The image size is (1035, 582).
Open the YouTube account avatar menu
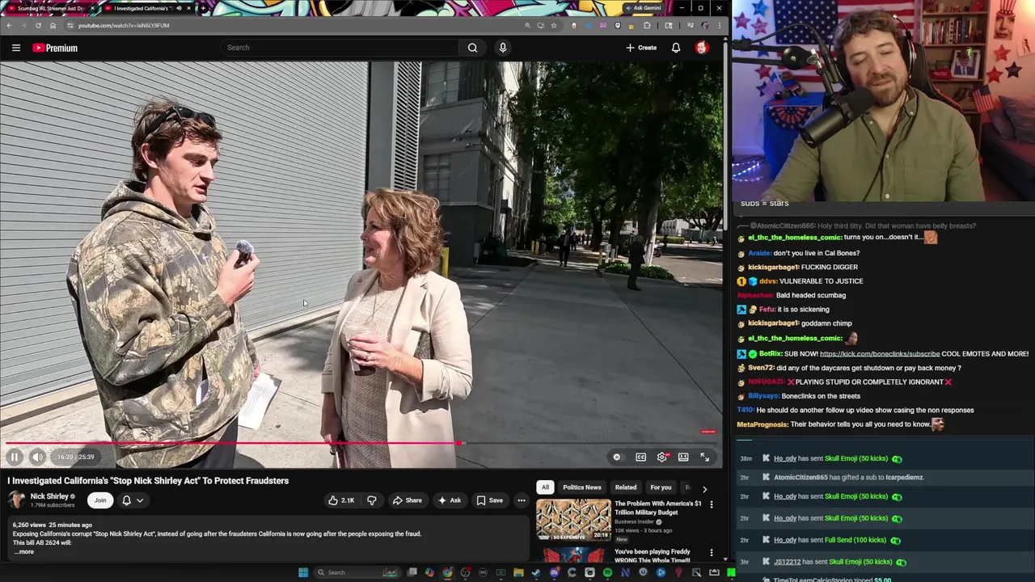[x=702, y=48]
